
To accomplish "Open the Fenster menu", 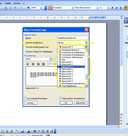I will coord(17,3).
